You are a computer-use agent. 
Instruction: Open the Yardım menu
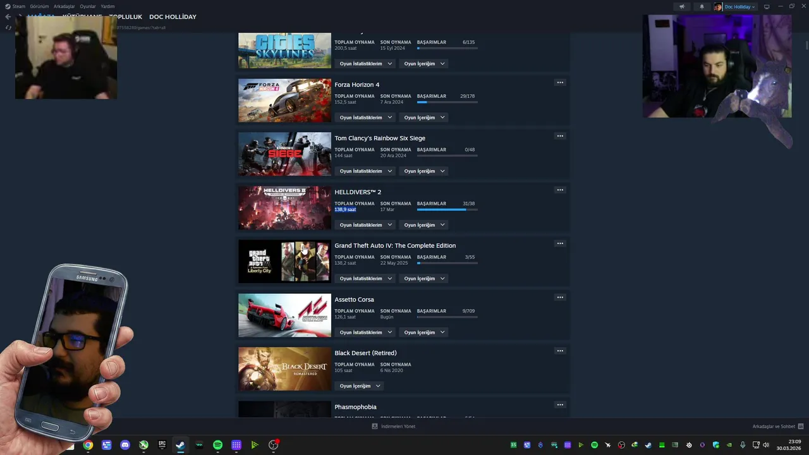pos(107,6)
